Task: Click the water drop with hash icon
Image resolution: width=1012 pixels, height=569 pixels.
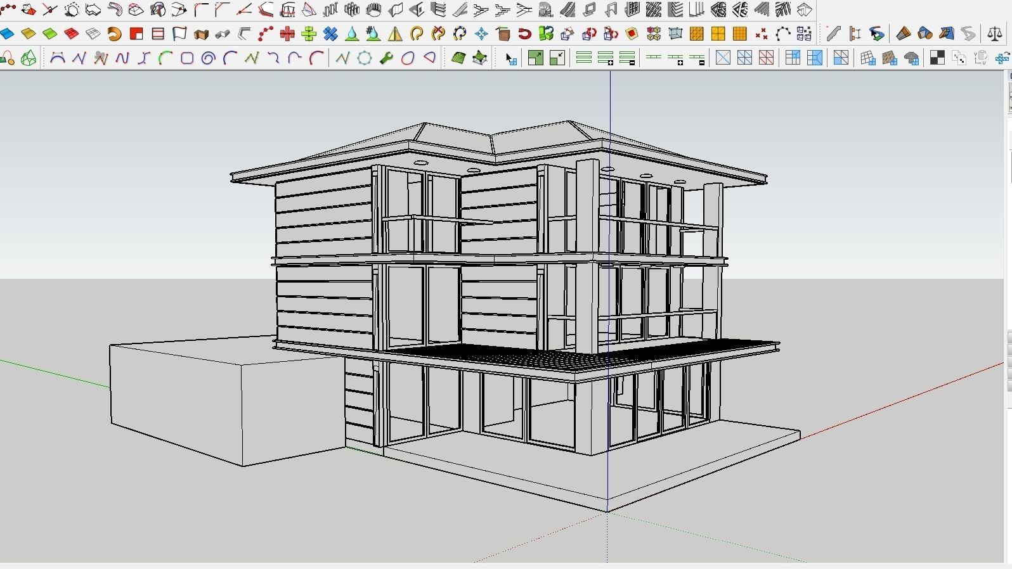Action: pyautogui.click(x=373, y=34)
